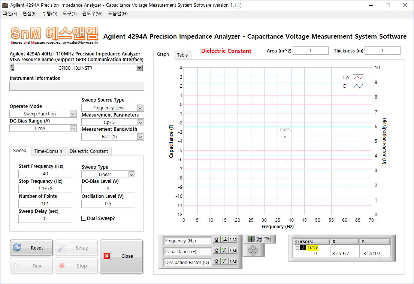Click the Capacitance (F) scale name field
This screenshot has width=414, height=284.
[187, 251]
